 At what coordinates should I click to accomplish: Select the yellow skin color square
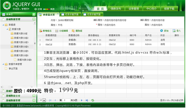point(46,9)
